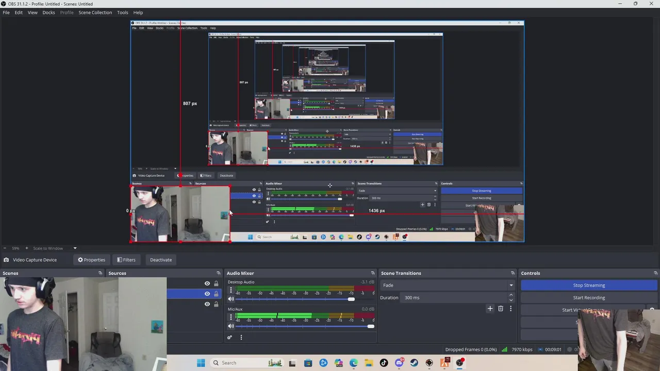Click Stop Streaming

tap(589, 285)
